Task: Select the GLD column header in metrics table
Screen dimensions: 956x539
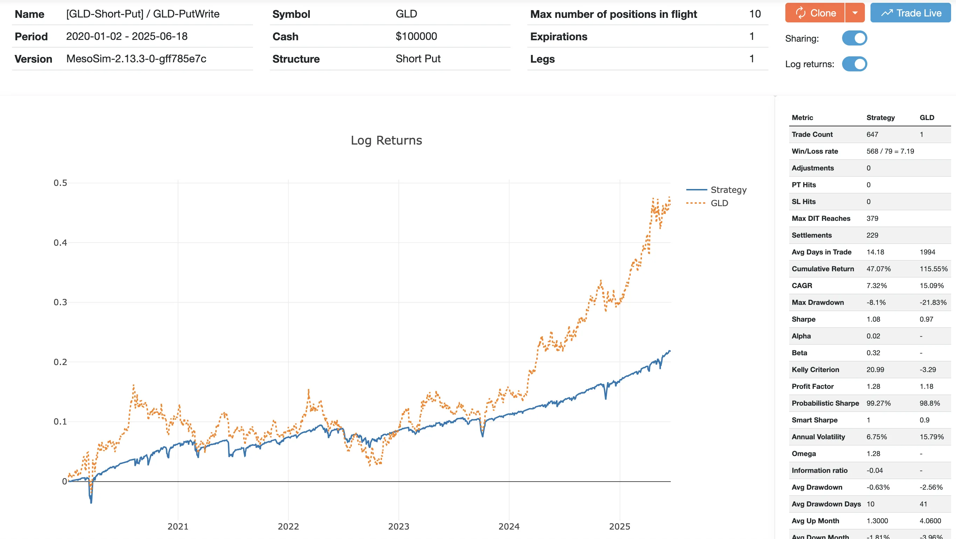Action: (927, 118)
